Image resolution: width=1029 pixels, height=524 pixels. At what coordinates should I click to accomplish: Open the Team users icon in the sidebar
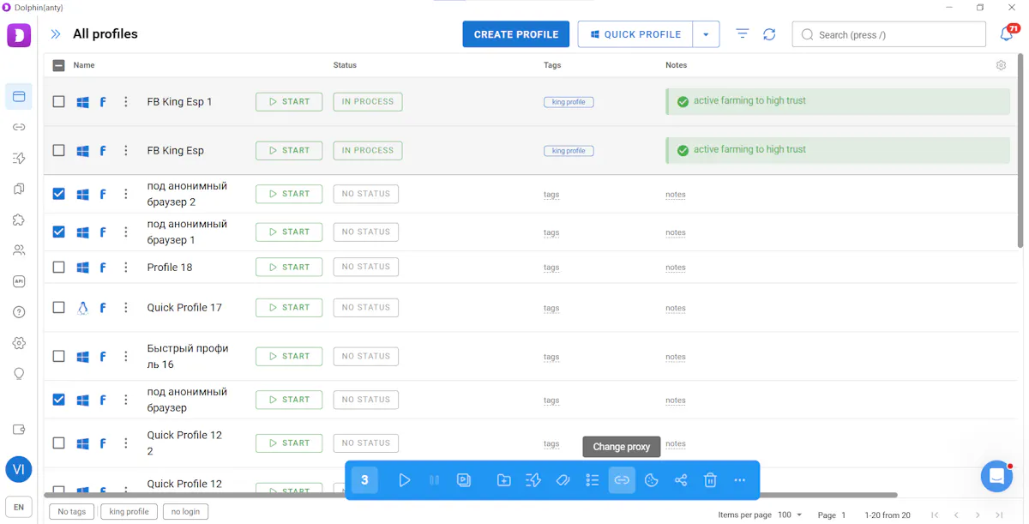19,250
